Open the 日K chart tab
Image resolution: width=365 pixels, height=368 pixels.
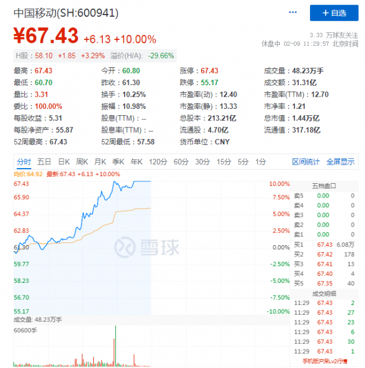(x=64, y=162)
